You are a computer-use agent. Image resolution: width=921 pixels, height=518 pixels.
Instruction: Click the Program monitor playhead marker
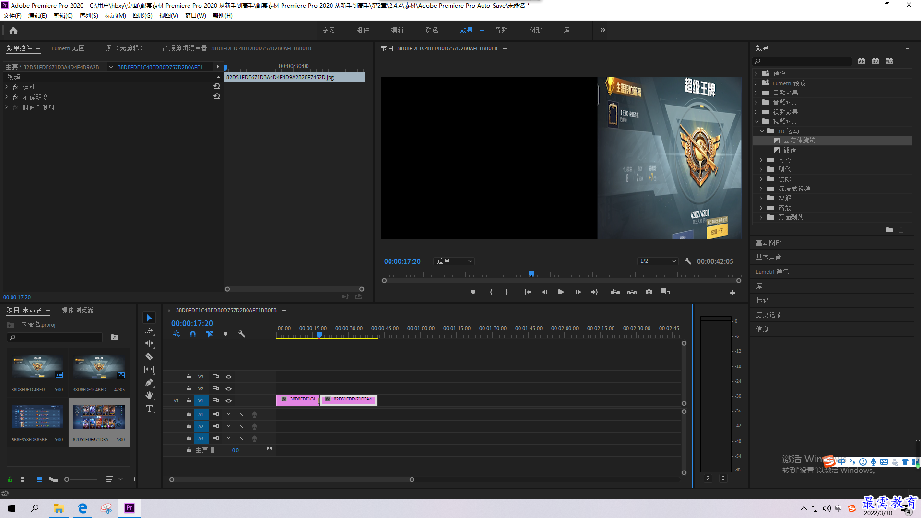pyautogui.click(x=531, y=274)
